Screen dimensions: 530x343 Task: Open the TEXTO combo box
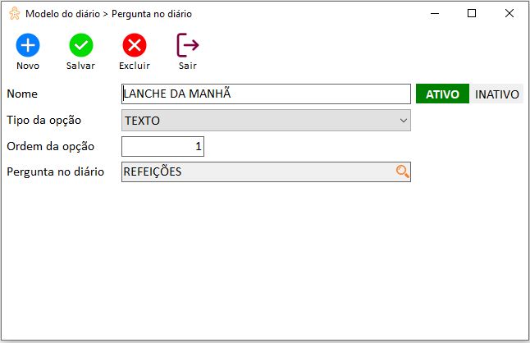(266, 121)
